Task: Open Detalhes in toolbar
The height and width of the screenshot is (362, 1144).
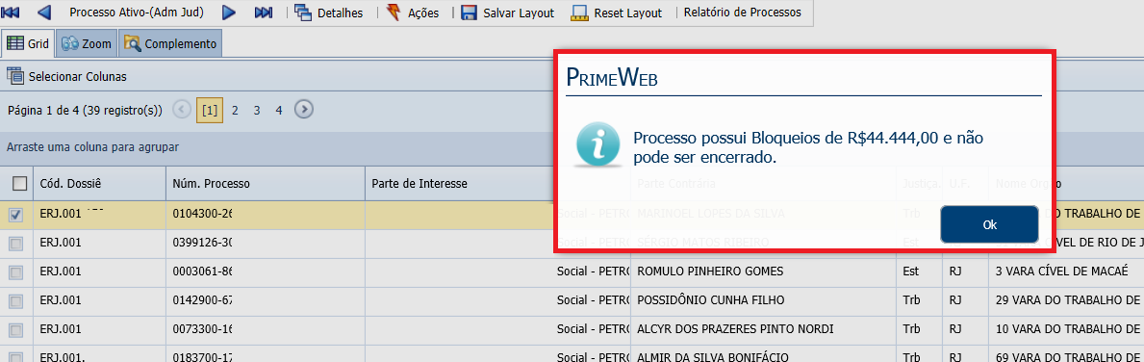Action: click(x=328, y=13)
